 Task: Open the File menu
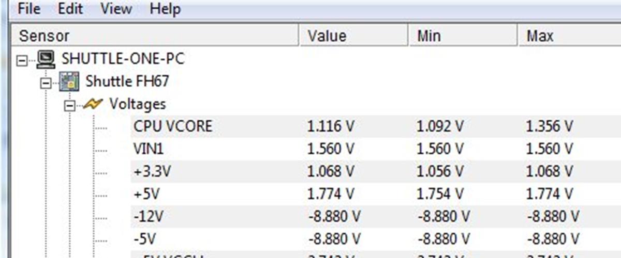coord(29,9)
